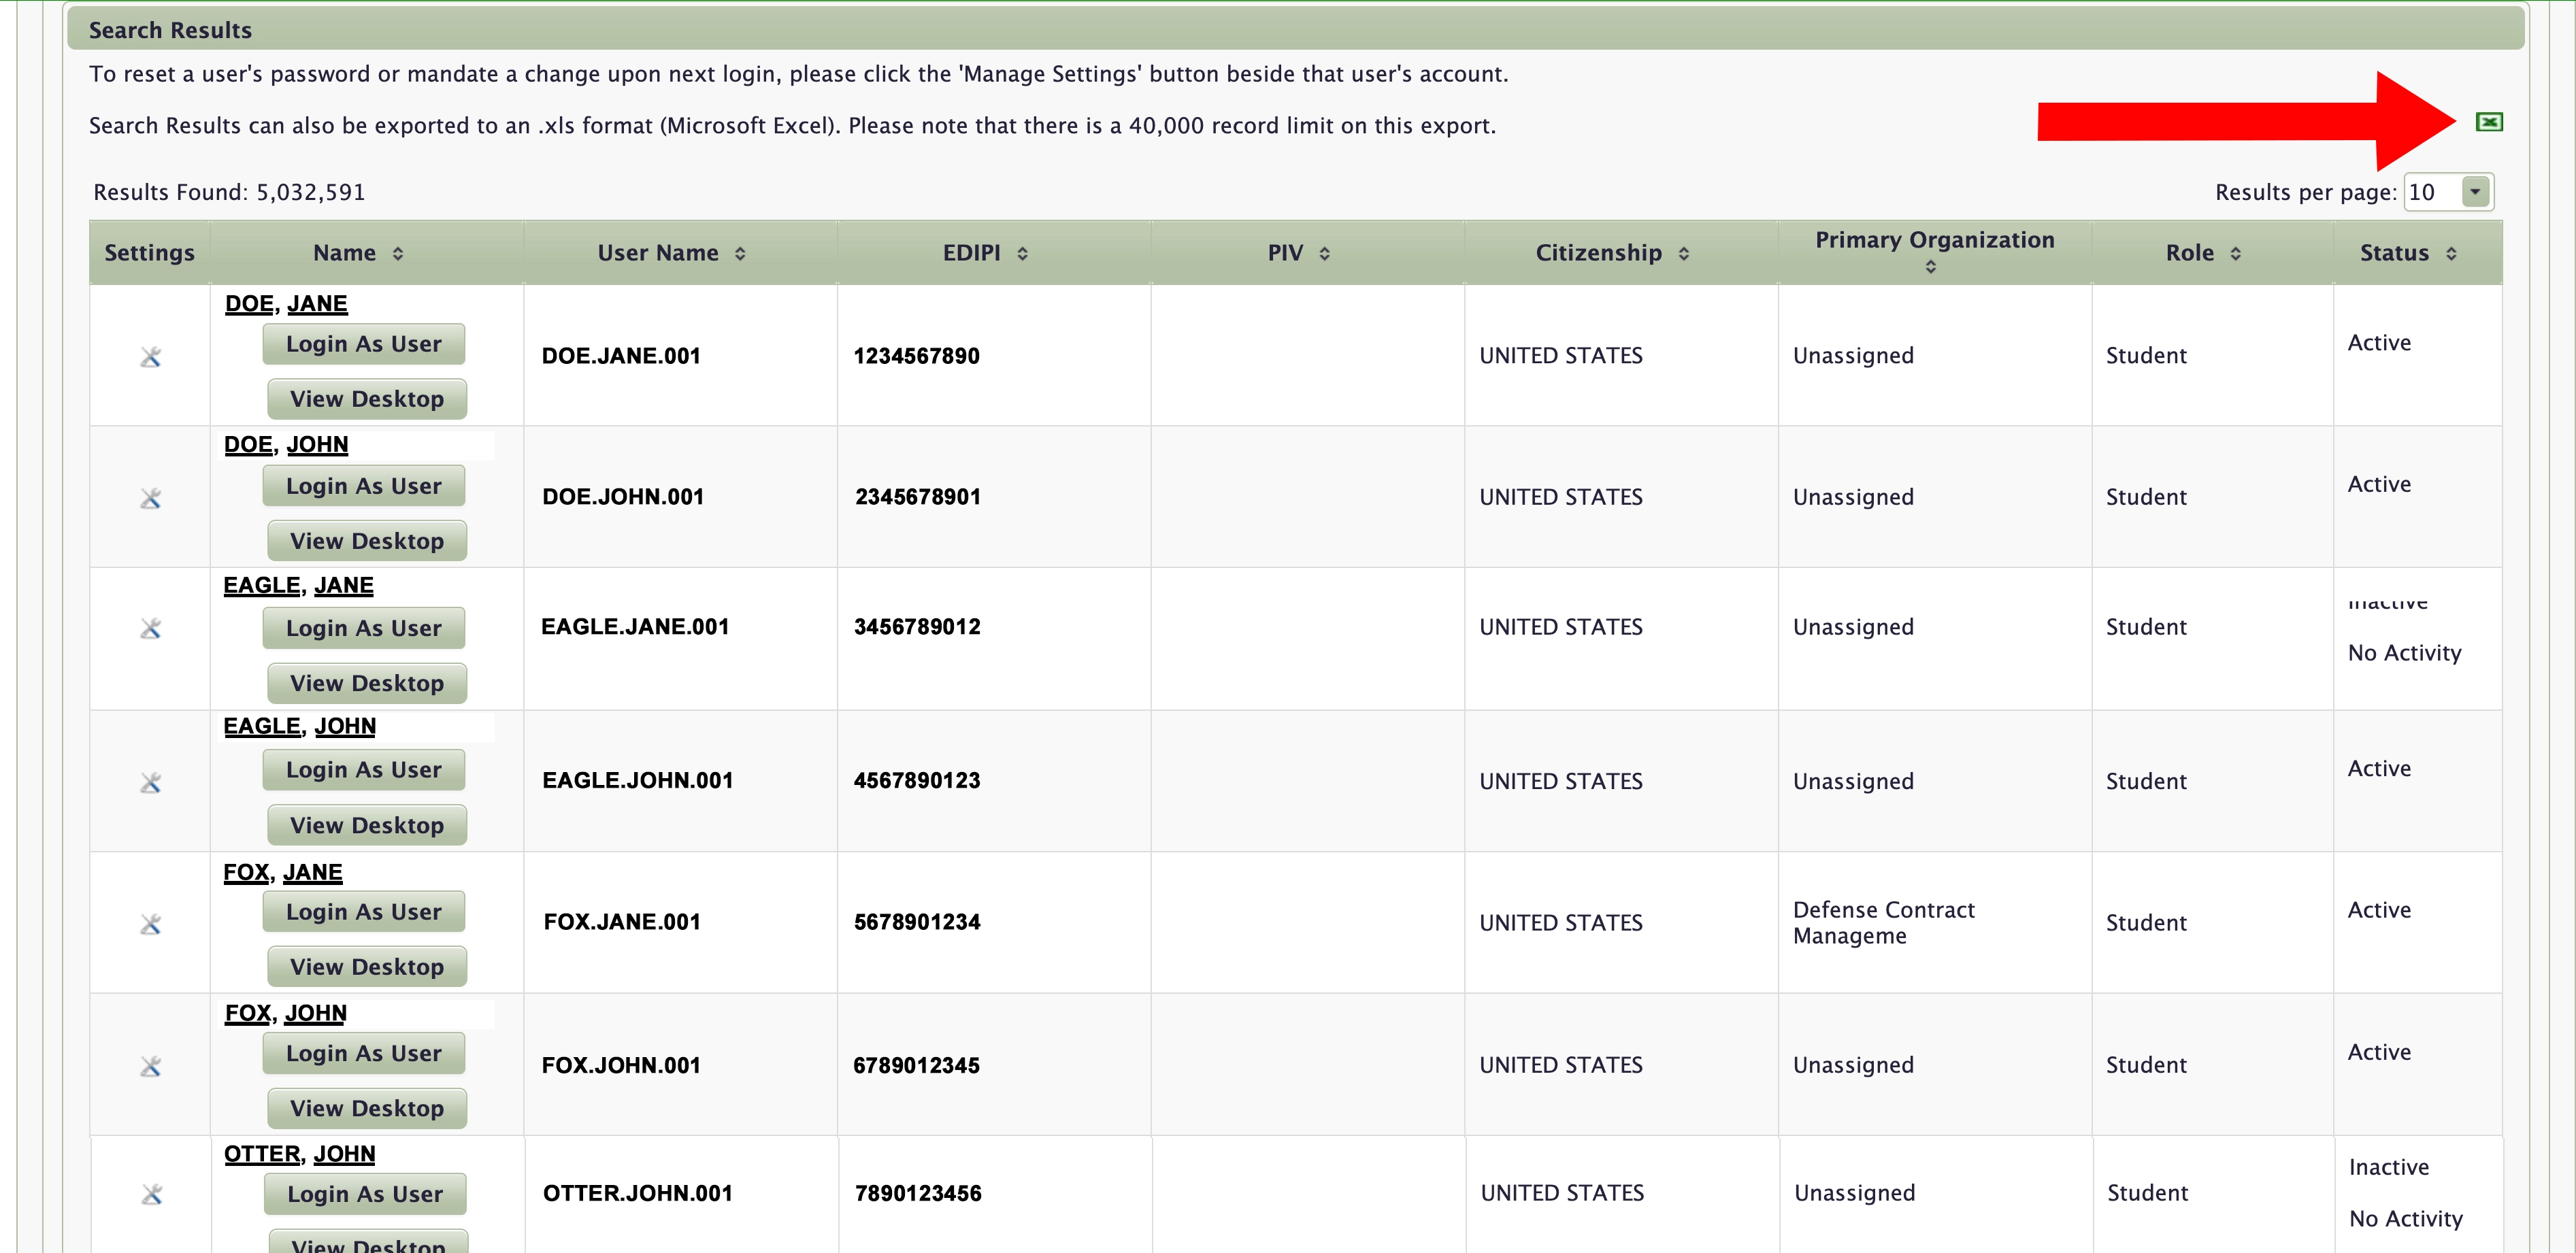Image resolution: width=2576 pixels, height=1253 pixels.
Task: Click View Desktop for EAGLE, JOHN
Action: (x=367, y=825)
